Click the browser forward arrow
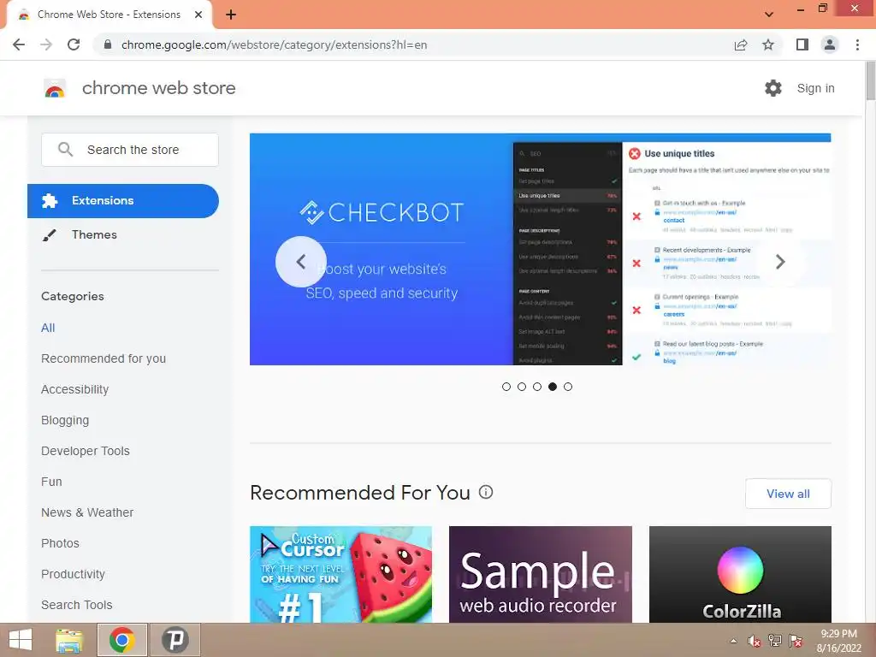The image size is (876, 657). [46, 44]
